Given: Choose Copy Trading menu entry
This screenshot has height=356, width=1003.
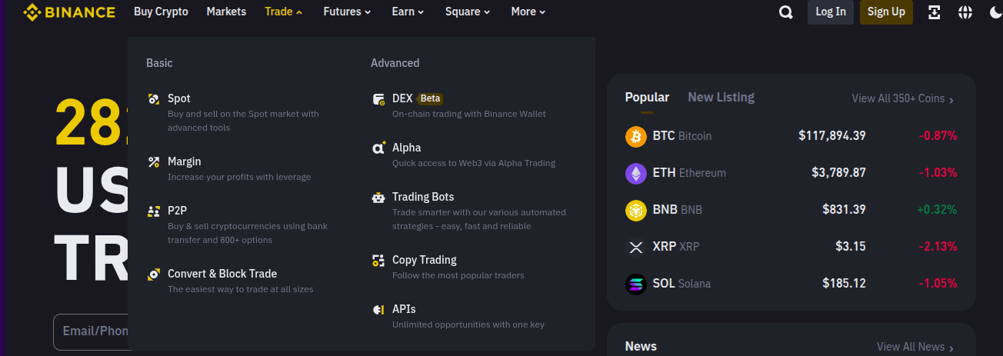Looking at the screenshot, I should click(424, 260).
